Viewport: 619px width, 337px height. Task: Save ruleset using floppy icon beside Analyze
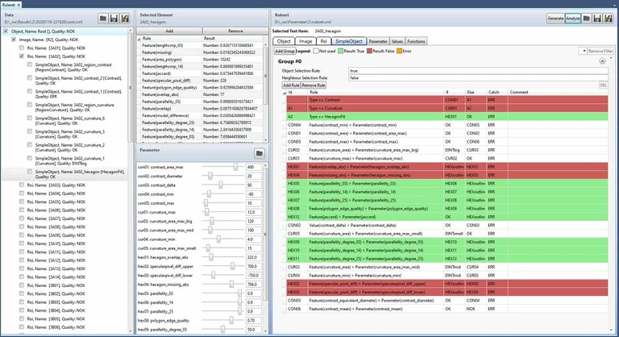pos(597,19)
